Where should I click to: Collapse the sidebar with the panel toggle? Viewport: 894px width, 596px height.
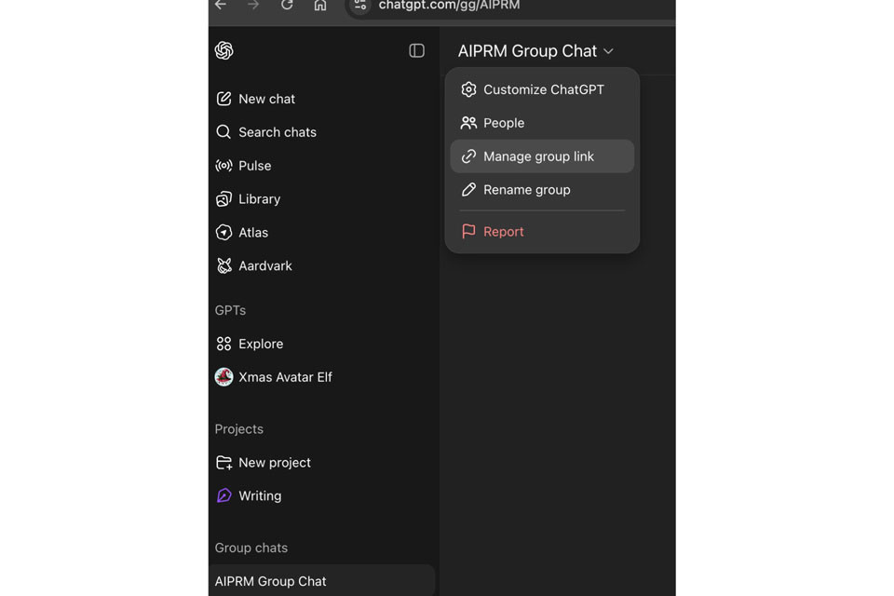[x=416, y=51]
